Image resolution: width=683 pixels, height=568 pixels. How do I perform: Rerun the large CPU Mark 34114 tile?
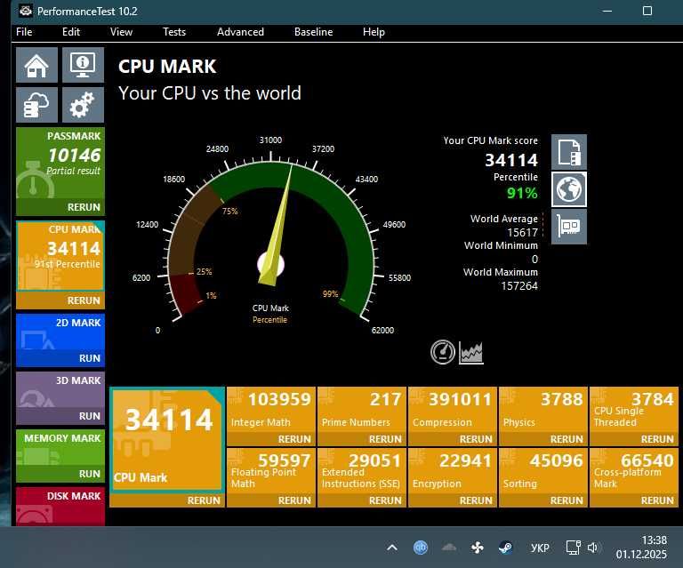(x=204, y=500)
